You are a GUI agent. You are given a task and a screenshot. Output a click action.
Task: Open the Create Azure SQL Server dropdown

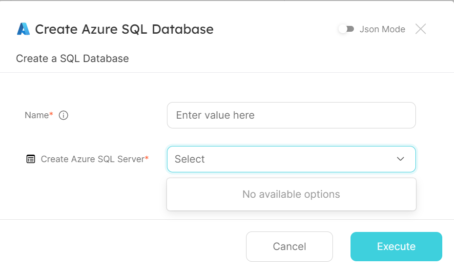click(x=291, y=159)
